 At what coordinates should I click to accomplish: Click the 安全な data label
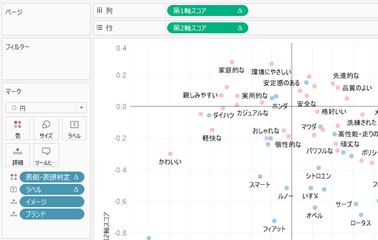306,104
